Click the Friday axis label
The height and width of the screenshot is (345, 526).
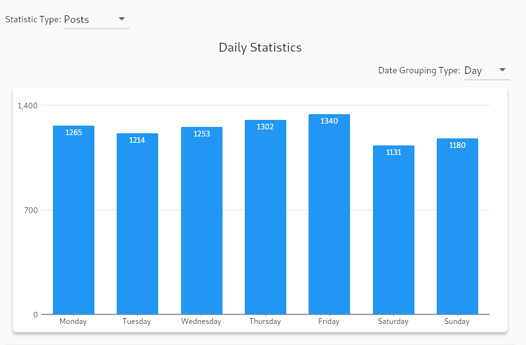(x=329, y=322)
